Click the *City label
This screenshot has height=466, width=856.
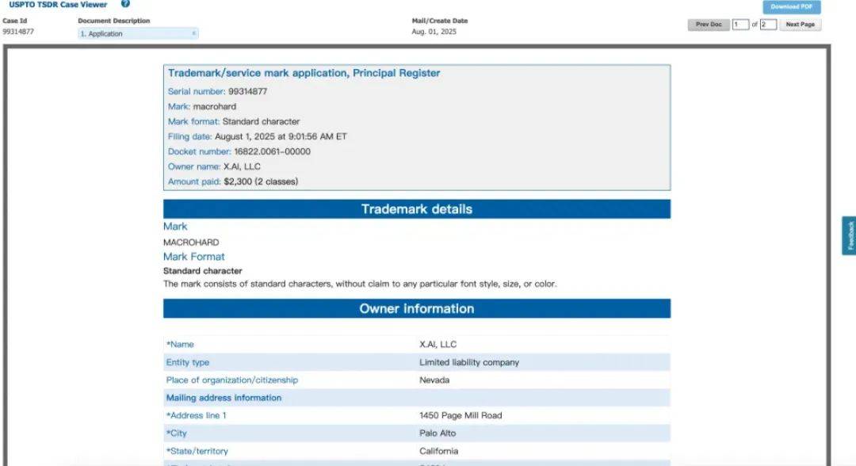[176, 434]
